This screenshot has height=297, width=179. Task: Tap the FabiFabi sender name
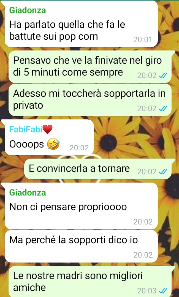coord(26,129)
